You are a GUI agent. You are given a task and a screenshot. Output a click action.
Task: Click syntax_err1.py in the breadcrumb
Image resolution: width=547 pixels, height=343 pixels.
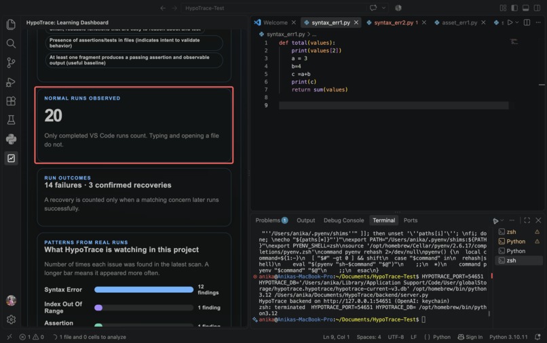tap(285, 34)
